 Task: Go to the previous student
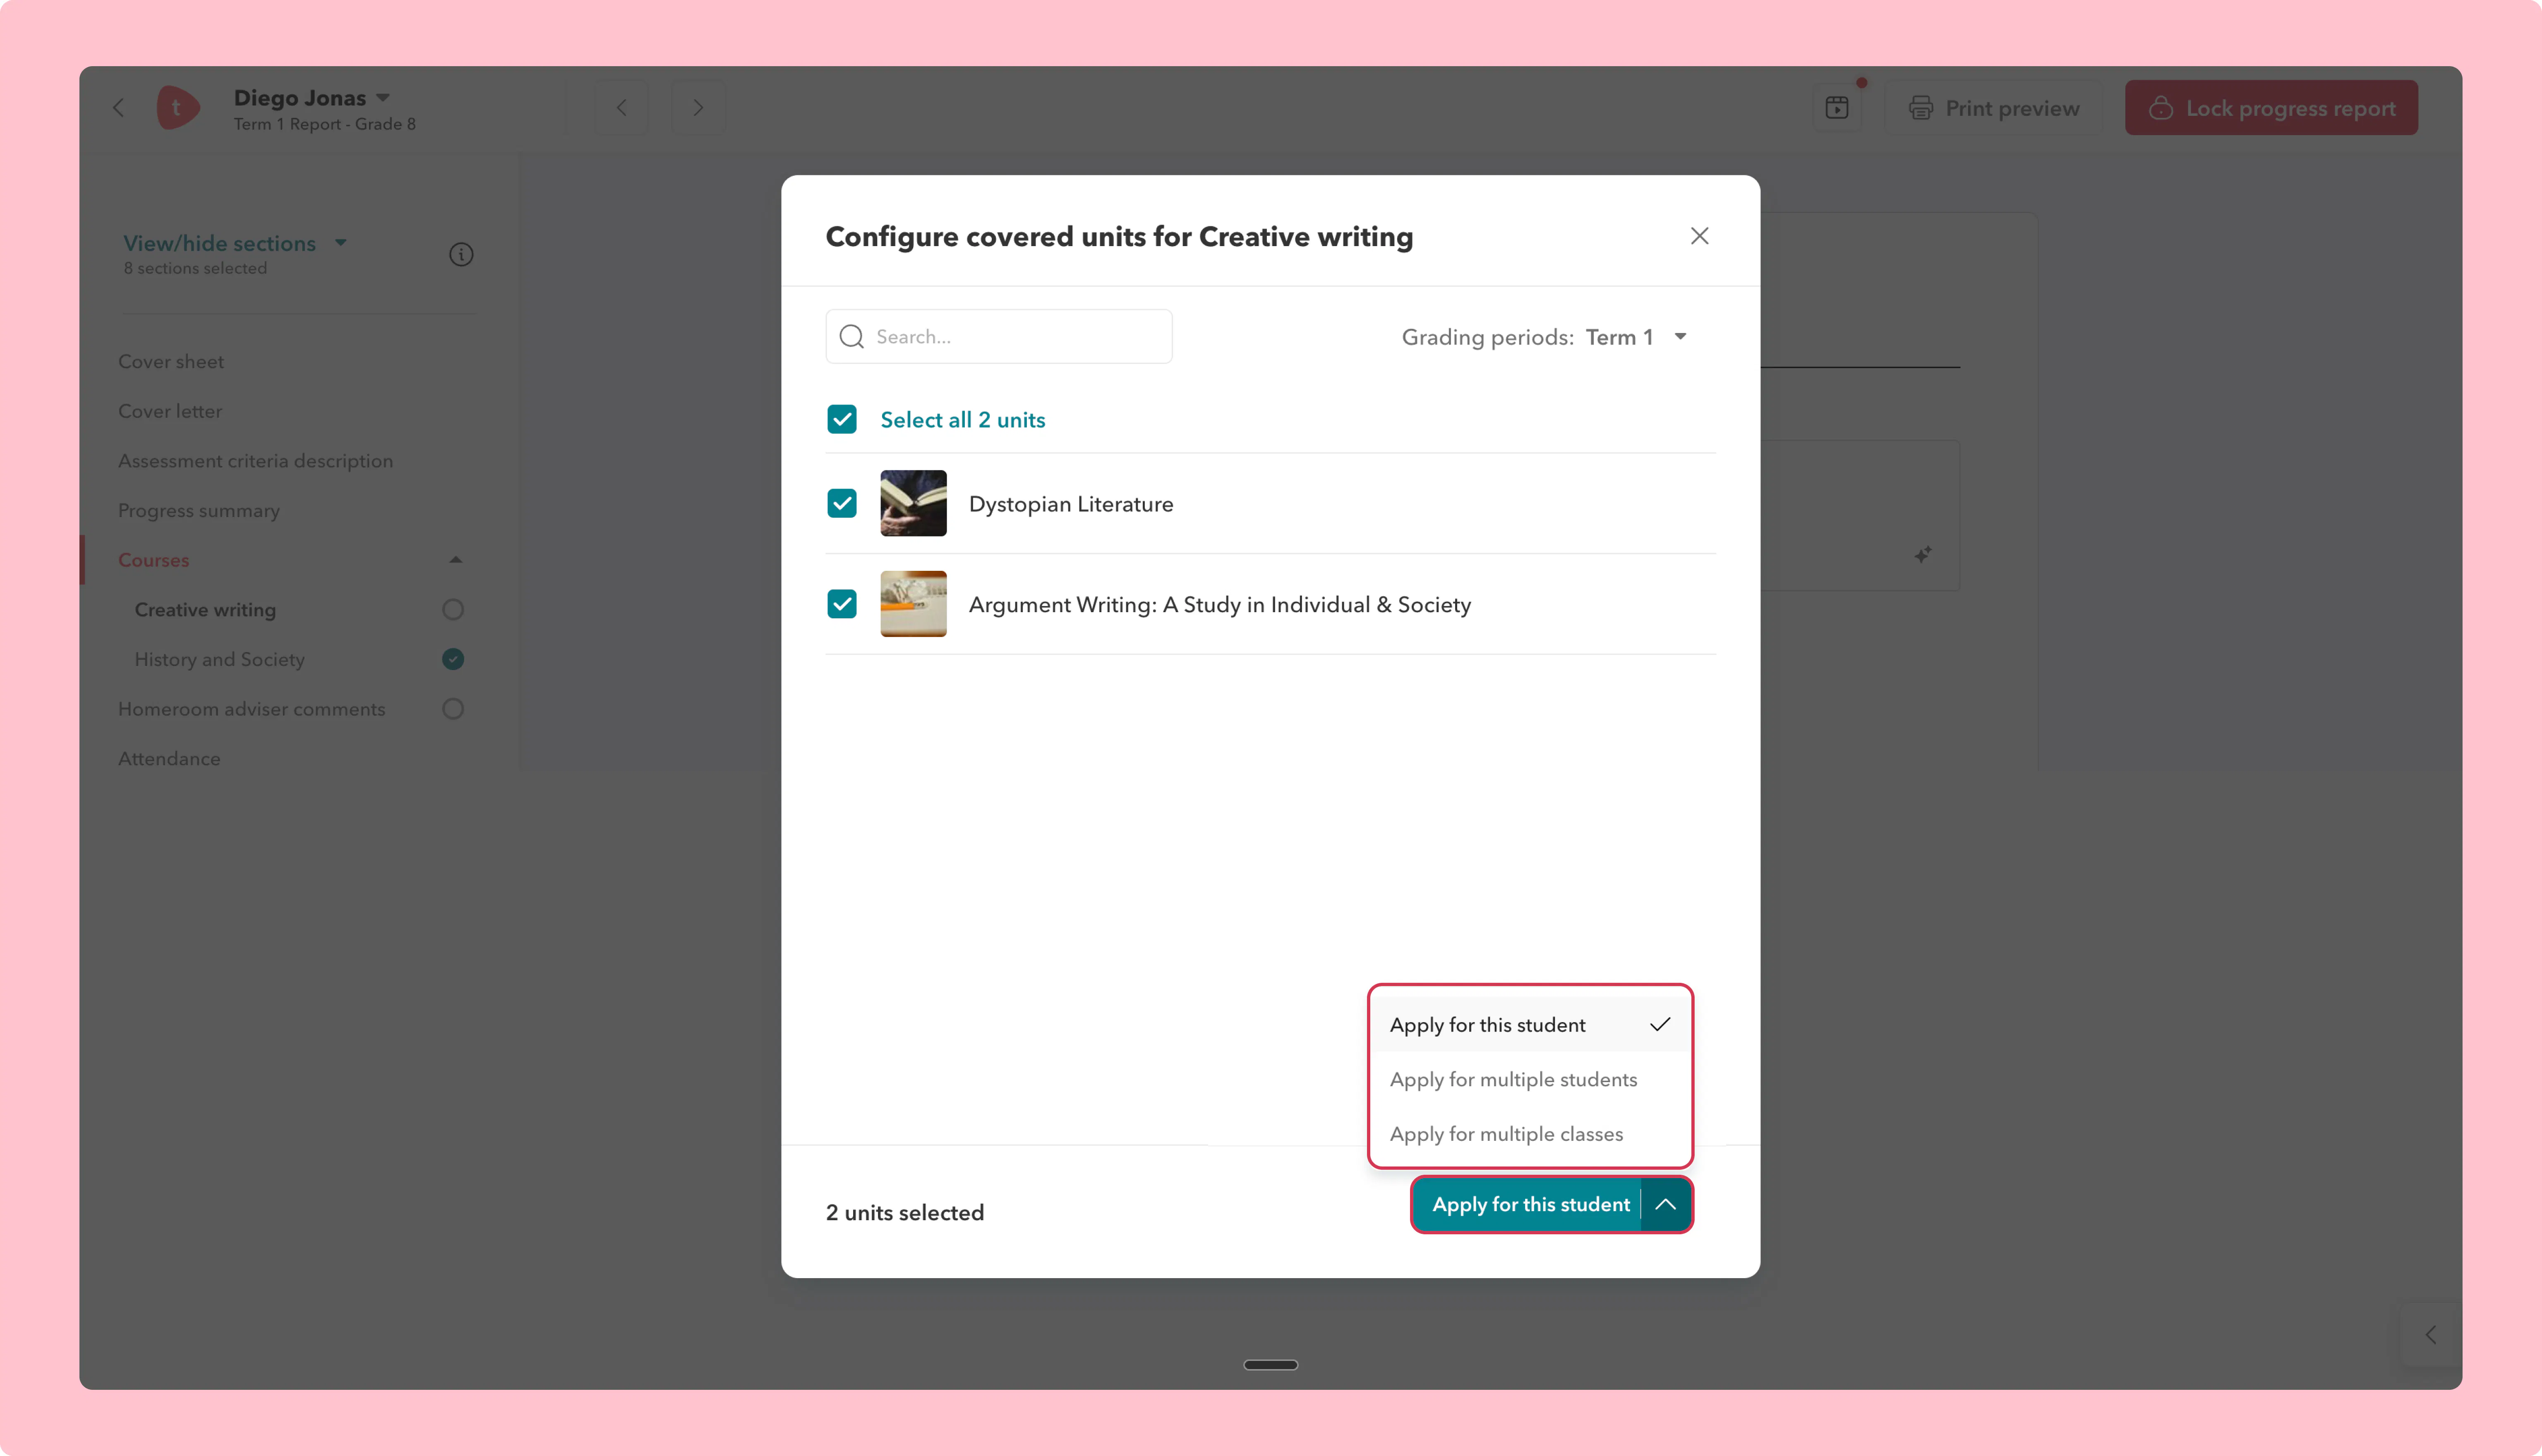pyautogui.click(x=622, y=108)
